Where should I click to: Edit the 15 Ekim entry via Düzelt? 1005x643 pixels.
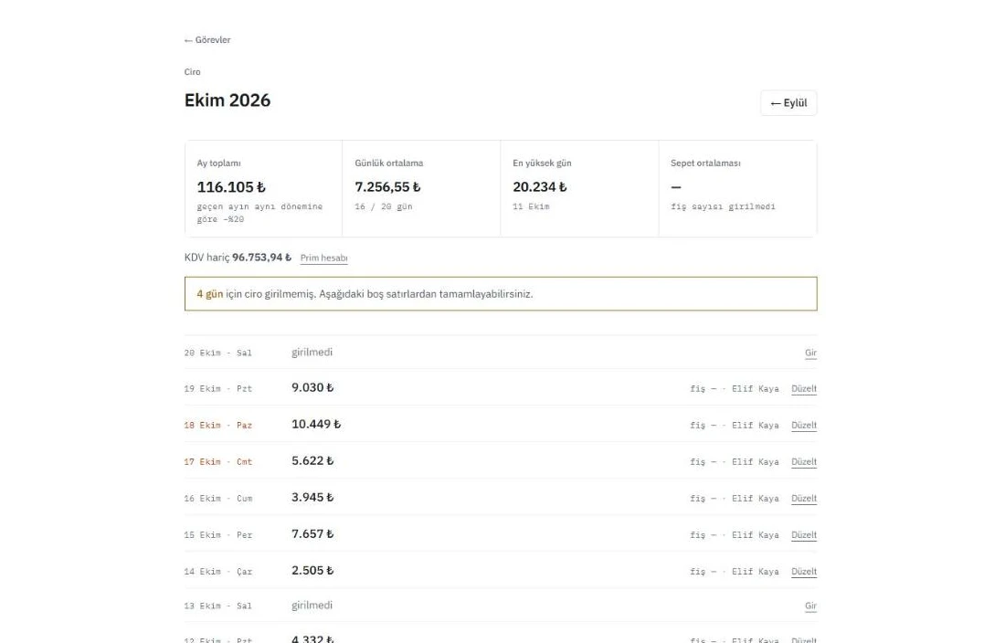804,534
